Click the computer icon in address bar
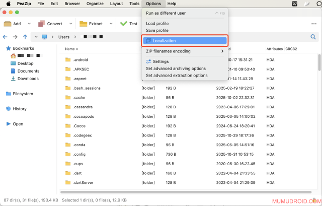Viewport: 322px width, 206px height. [44, 37]
